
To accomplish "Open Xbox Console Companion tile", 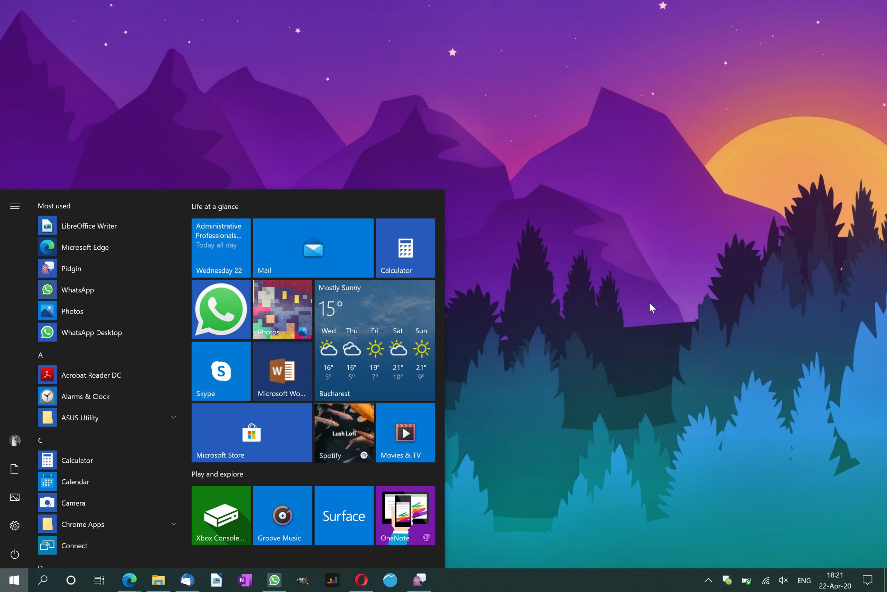I will click(221, 516).
